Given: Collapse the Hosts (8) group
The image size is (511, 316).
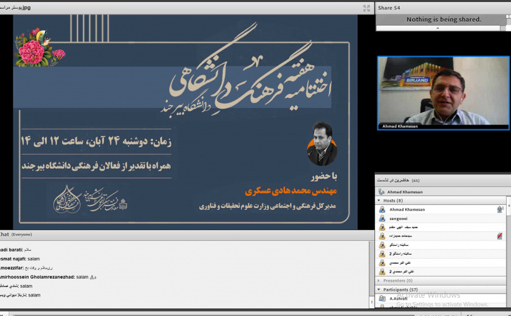Looking at the screenshot, I should click(379, 200).
